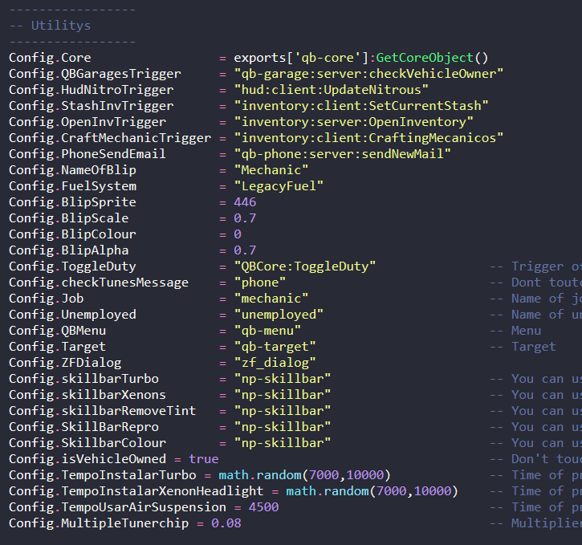Click the "LegacyFuel" fuel system value
This screenshot has height=545, width=582.
279,186
